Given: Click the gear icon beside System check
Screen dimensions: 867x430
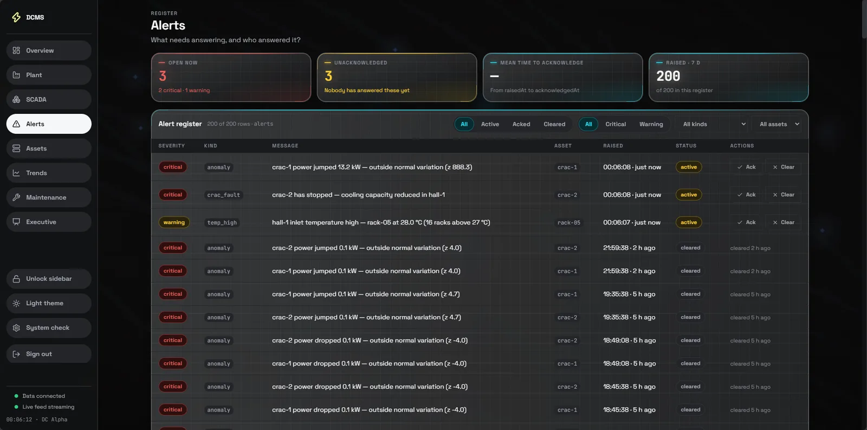Looking at the screenshot, I should [x=16, y=328].
